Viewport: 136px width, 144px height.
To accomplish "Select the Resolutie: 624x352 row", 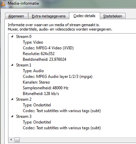I will pyautogui.click(x=39, y=54).
